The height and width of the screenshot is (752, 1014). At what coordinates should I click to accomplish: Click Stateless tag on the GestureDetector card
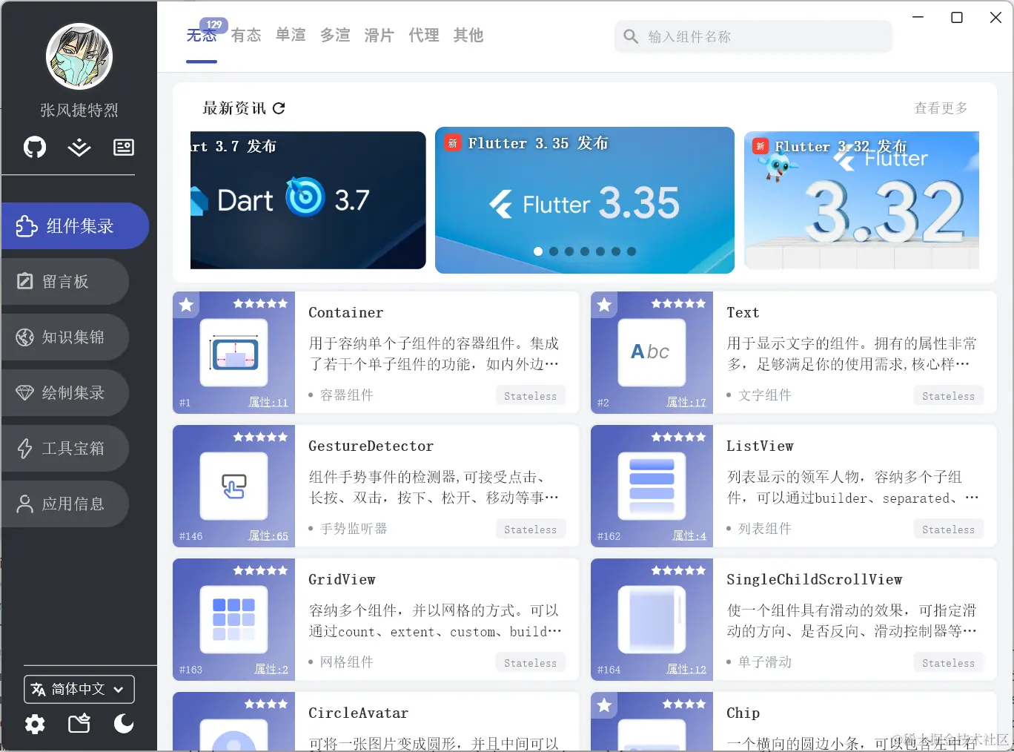(531, 530)
